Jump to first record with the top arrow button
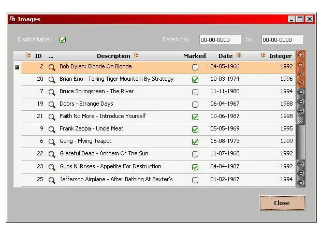This screenshot has height=233, width=321. tap(301, 92)
